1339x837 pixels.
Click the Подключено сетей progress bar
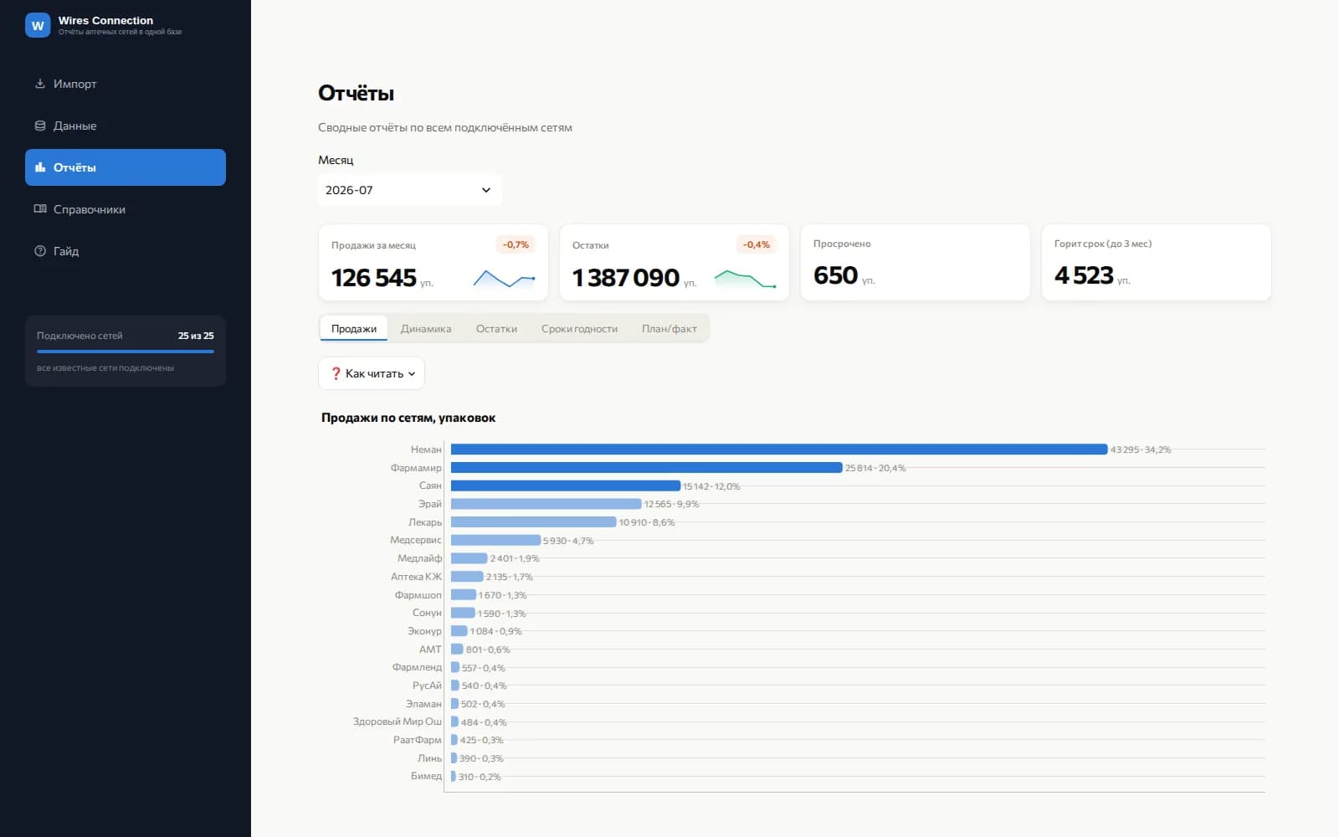[x=126, y=352]
